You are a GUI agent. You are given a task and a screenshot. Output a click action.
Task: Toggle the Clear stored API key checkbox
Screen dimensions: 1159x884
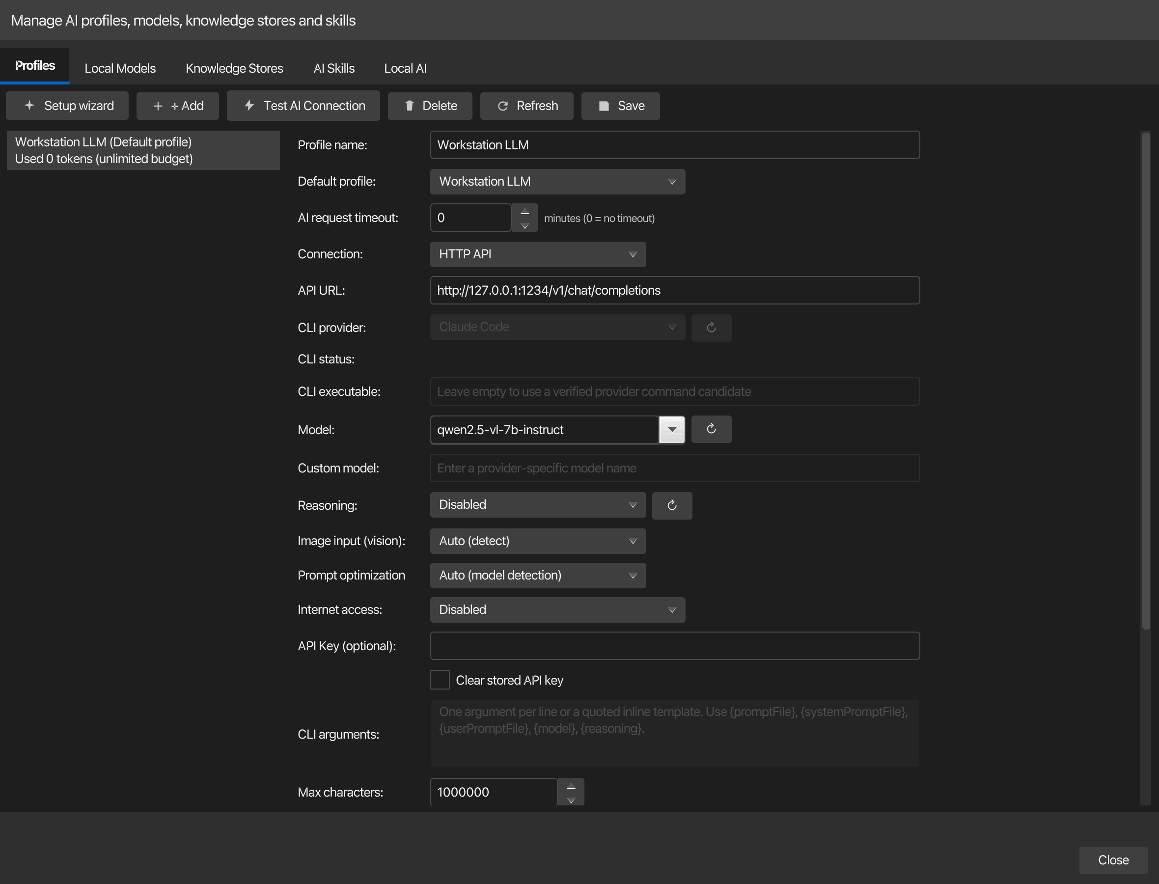pos(440,680)
